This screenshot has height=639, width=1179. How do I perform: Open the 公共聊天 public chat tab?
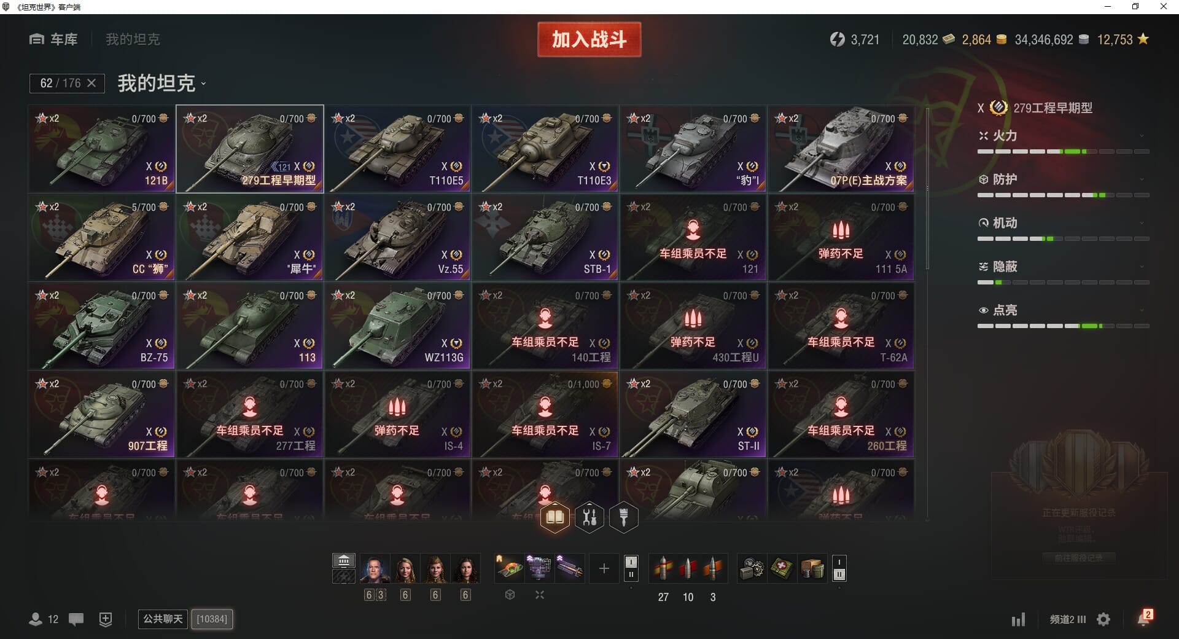pos(163,619)
